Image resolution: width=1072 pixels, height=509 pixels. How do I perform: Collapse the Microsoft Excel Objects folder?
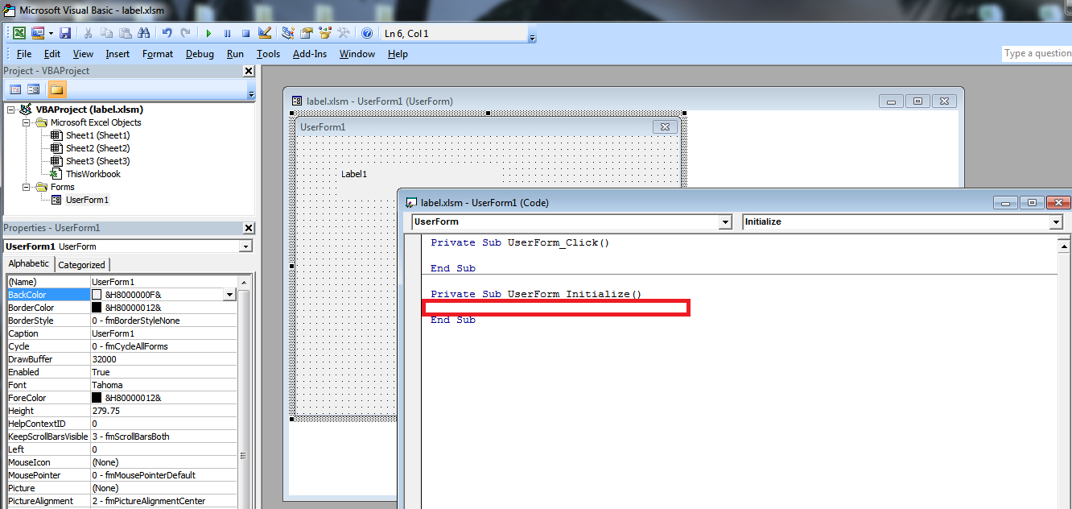click(26, 122)
